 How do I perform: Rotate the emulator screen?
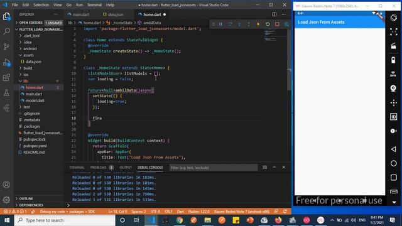click(x=394, y=18)
